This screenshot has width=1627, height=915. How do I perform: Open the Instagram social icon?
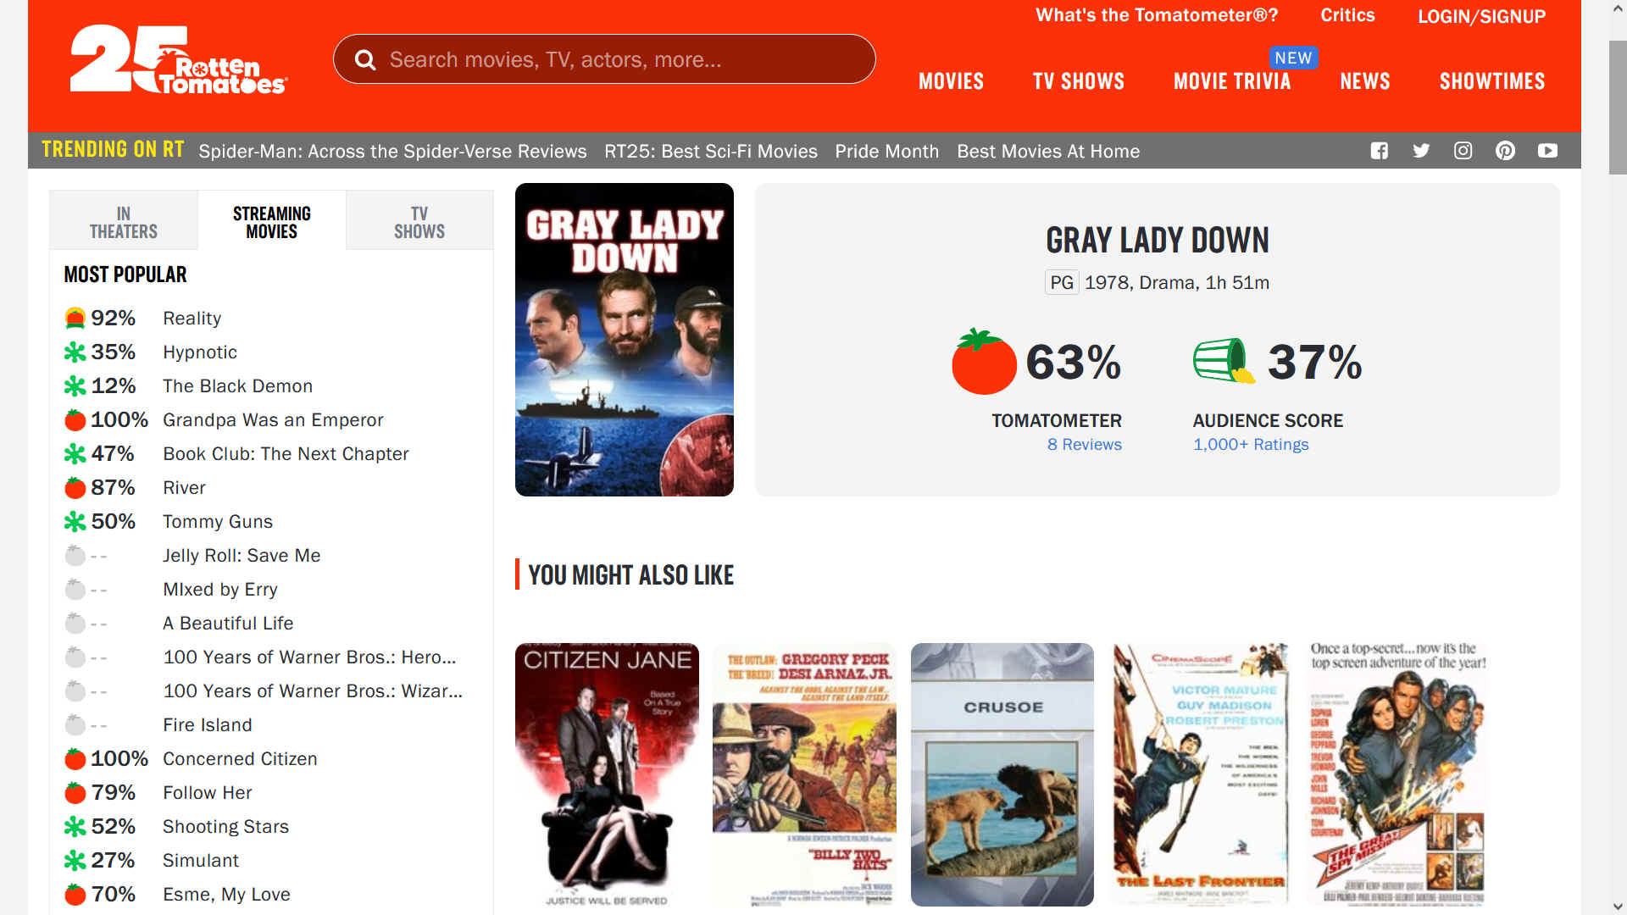point(1463,151)
